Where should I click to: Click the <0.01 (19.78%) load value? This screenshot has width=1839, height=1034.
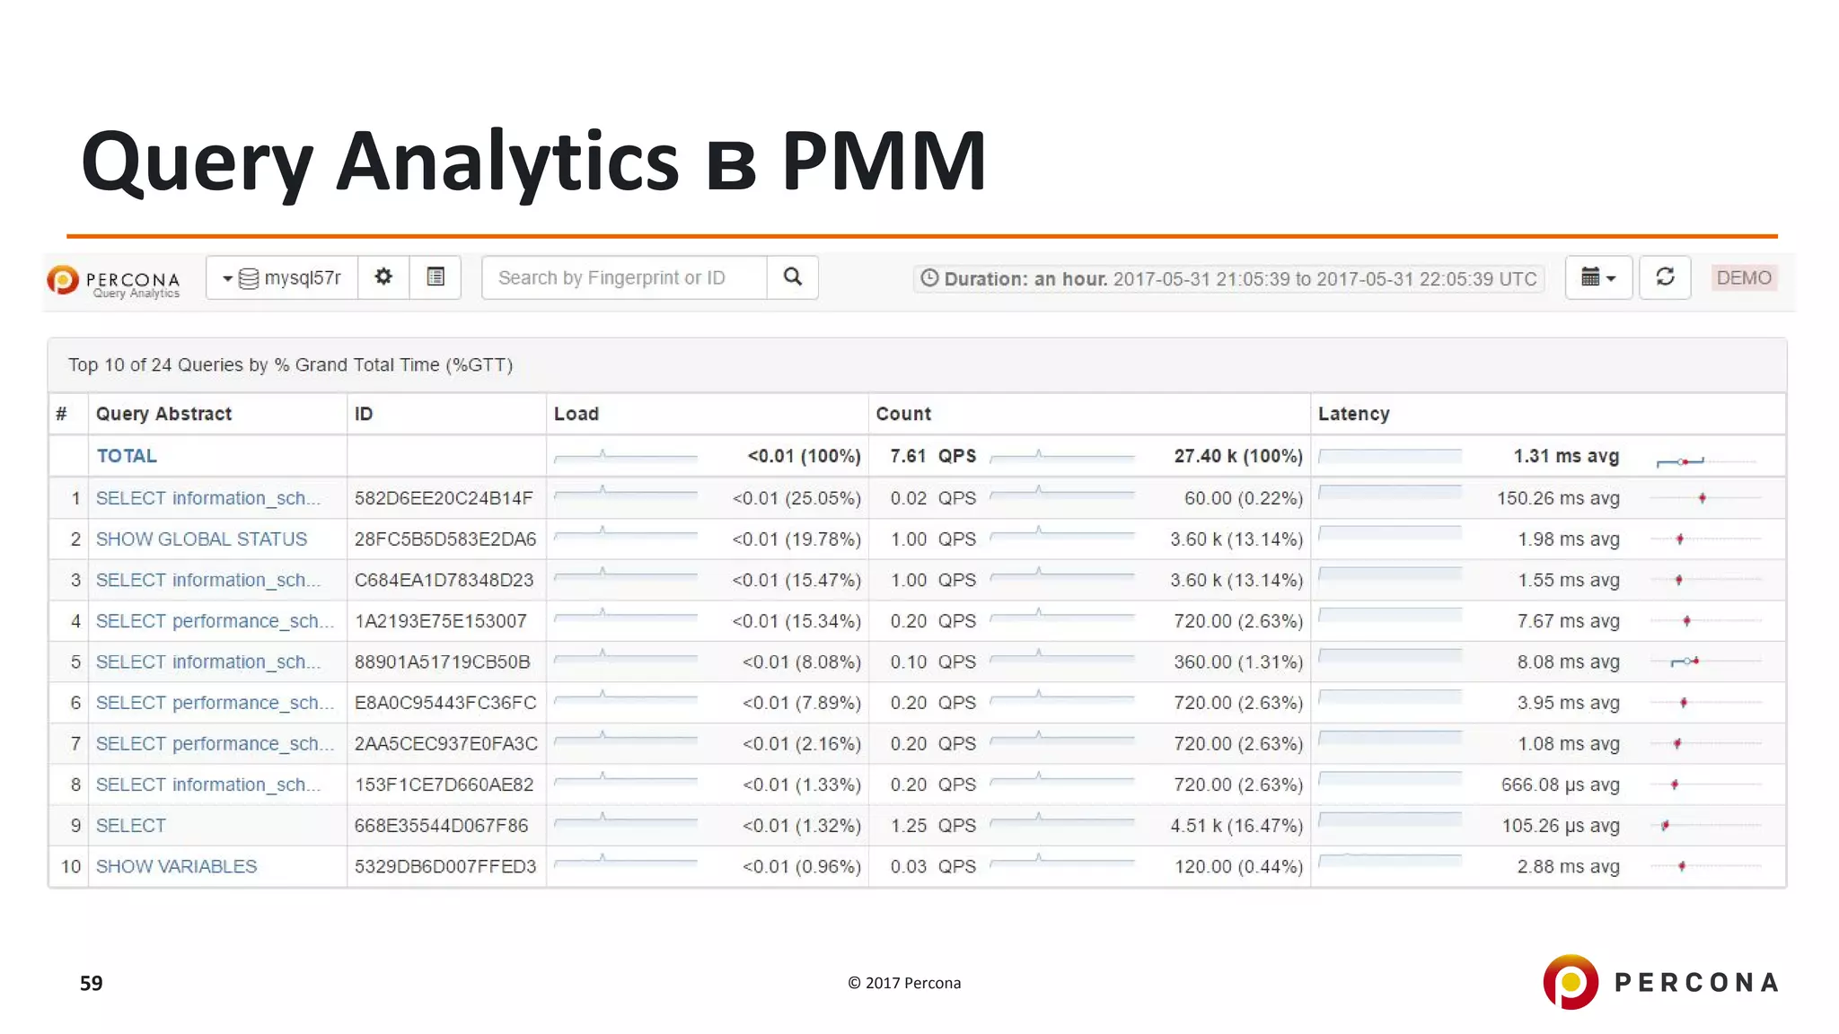[x=796, y=539]
